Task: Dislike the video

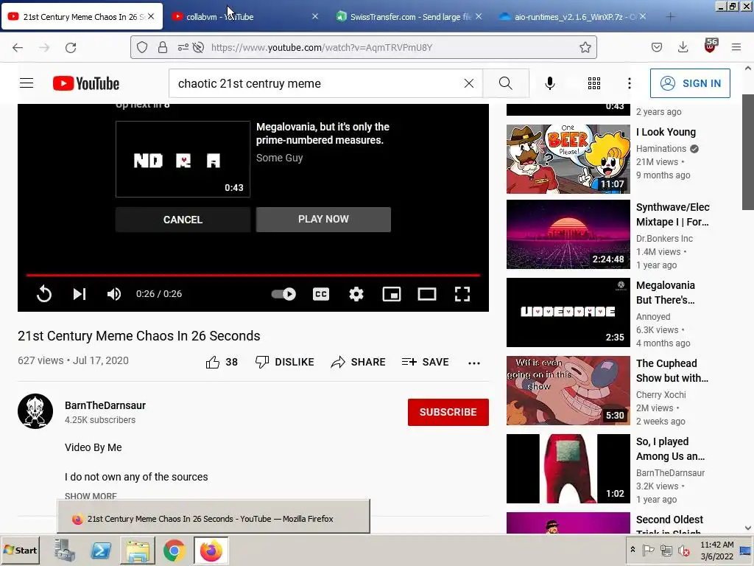Action: (x=285, y=362)
